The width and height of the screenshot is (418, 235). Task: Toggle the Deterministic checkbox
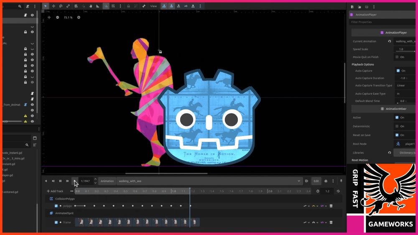397,126
